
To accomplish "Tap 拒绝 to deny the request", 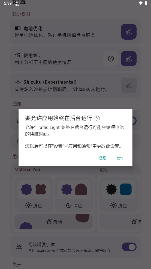I will (102, 158).
